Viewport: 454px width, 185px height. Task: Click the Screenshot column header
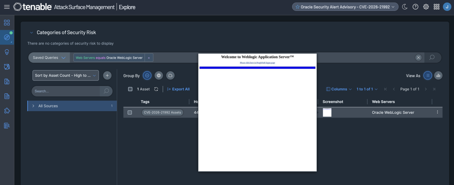pyautogui.click(x=333, y=102)
